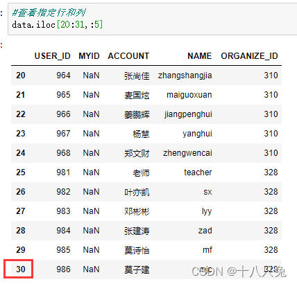Click ORGANIZE_ID 328 in row 29
Viewport: 297px width, 284px height.
click(x=271, y=250)
